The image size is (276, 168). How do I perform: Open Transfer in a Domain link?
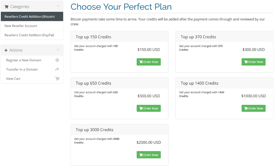(22, 70)
